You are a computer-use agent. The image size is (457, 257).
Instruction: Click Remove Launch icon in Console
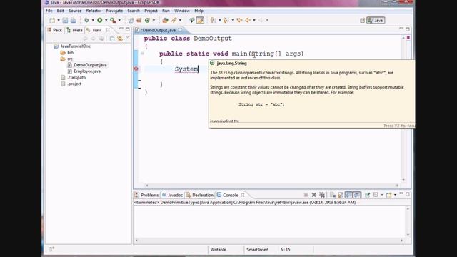click(314, 195)
